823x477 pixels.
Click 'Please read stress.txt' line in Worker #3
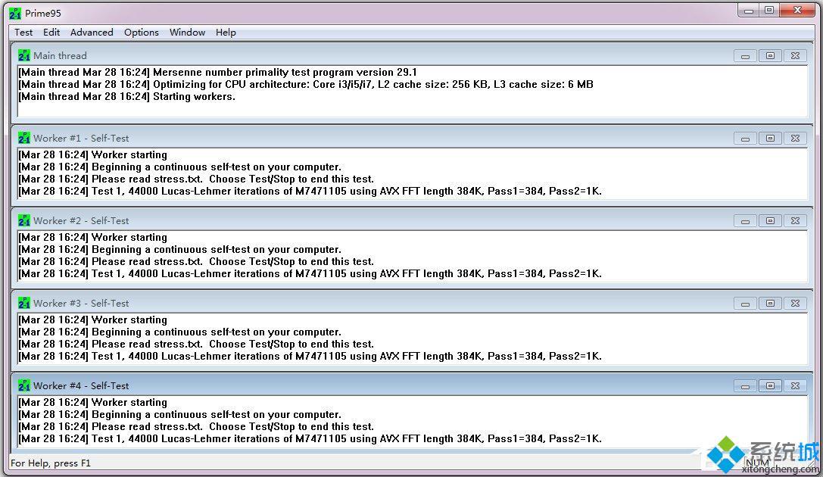click(196, 344)
